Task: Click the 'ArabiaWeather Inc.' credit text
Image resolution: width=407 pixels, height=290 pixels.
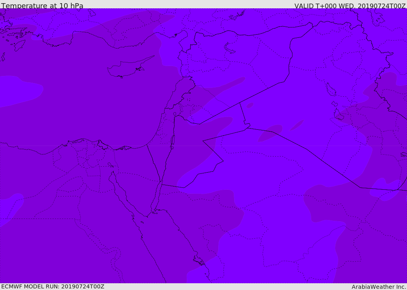Action: tap(379, 287)
